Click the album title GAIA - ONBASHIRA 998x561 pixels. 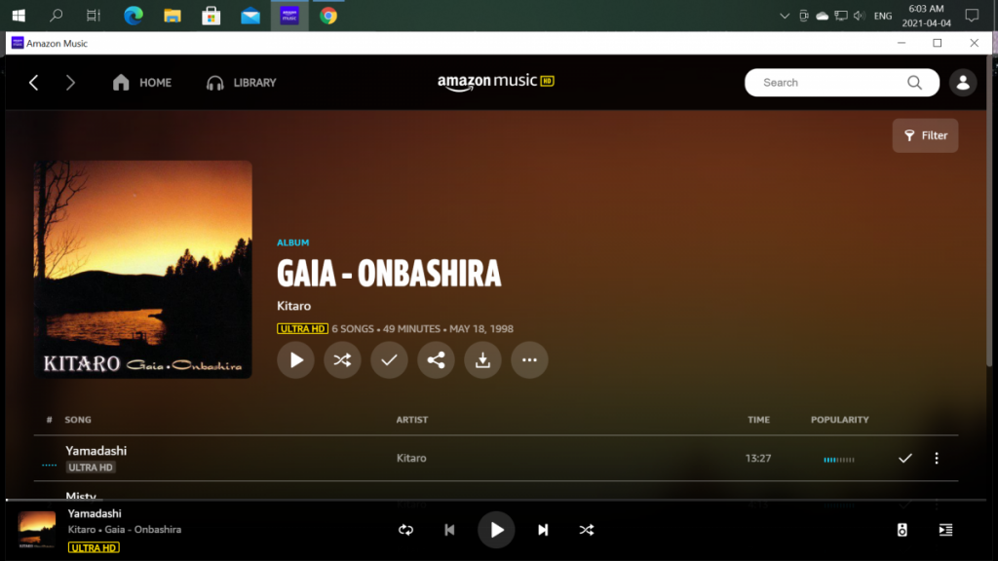389,274
